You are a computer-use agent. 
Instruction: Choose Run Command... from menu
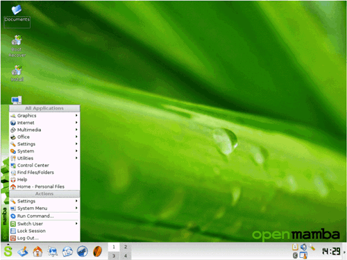(x=44, y=216)
